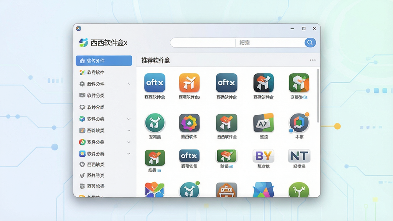Expand the green cube category chevron
The width and height of the screenshot is (393, 221).
(x=129, y=119)
